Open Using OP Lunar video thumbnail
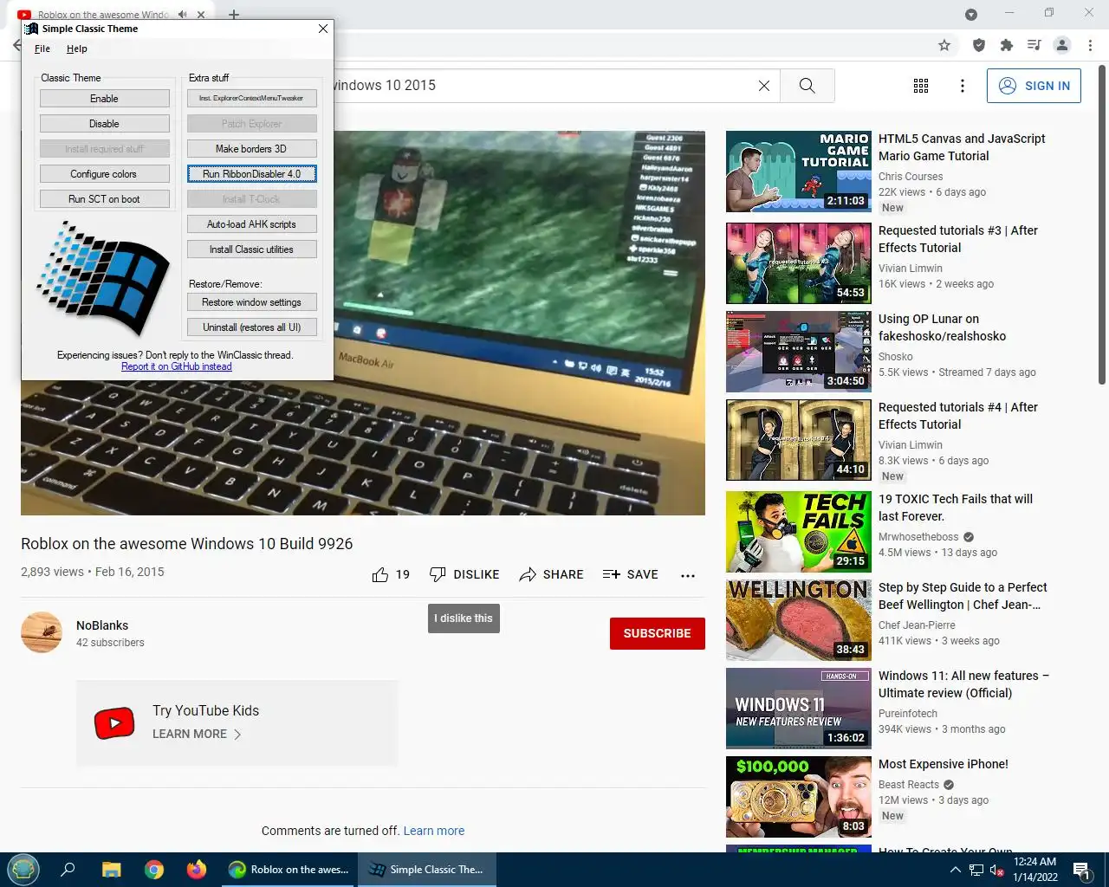Image resolution: width=1109 pixels, height=887 pixels. click(x=799, y=352)
